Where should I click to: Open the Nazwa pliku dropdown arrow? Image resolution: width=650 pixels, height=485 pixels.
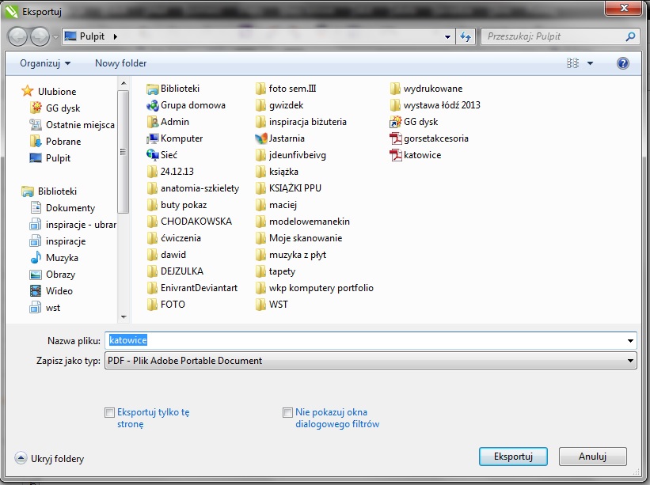pyautogui.click(x=630, y=340)
